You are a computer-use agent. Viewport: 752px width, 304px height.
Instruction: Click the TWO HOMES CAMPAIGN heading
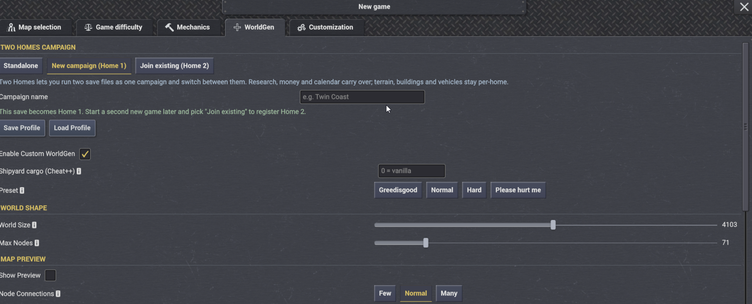38,47
